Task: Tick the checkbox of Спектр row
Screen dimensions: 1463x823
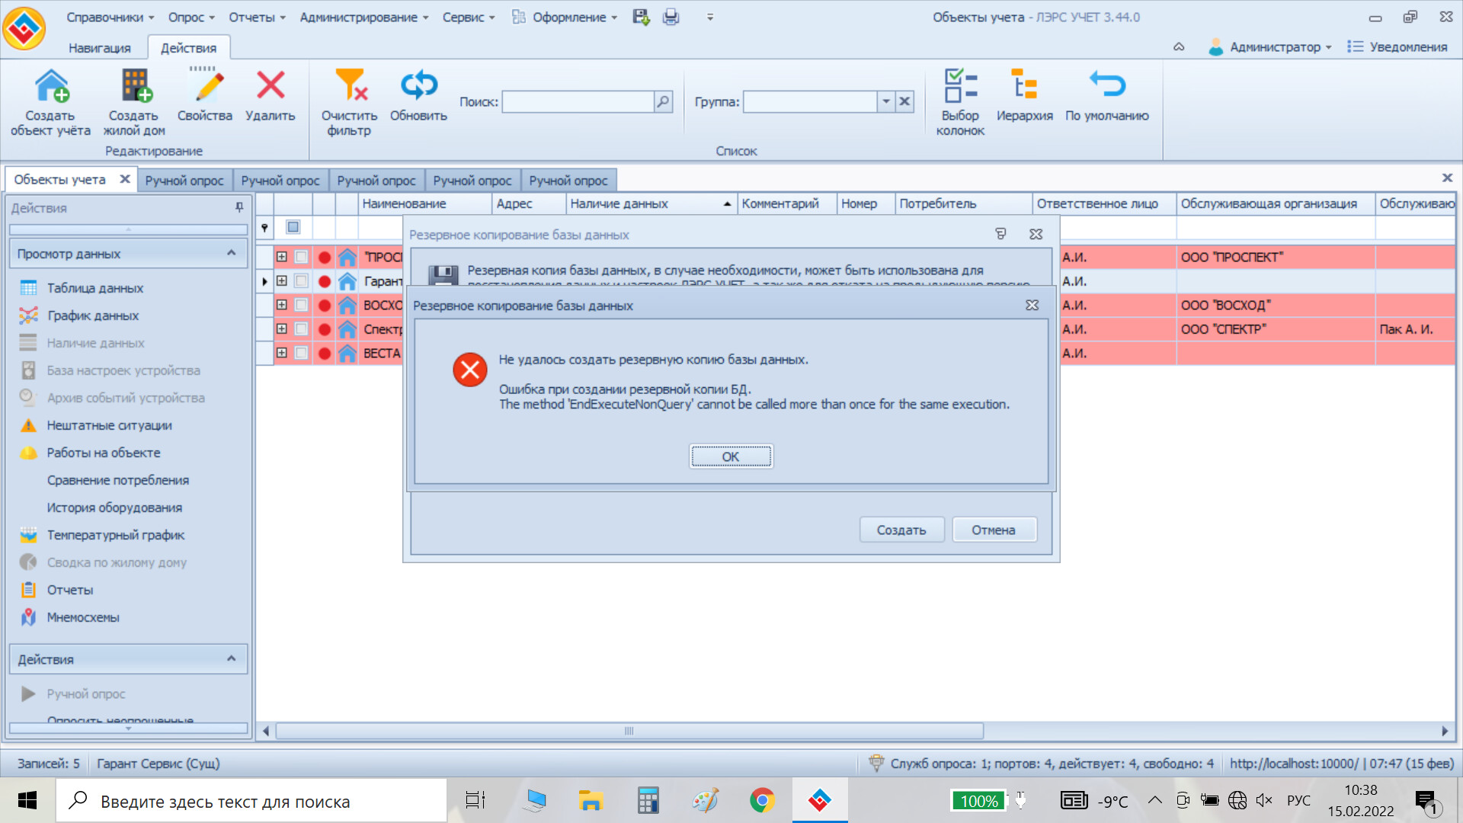Action: point(301,329)
